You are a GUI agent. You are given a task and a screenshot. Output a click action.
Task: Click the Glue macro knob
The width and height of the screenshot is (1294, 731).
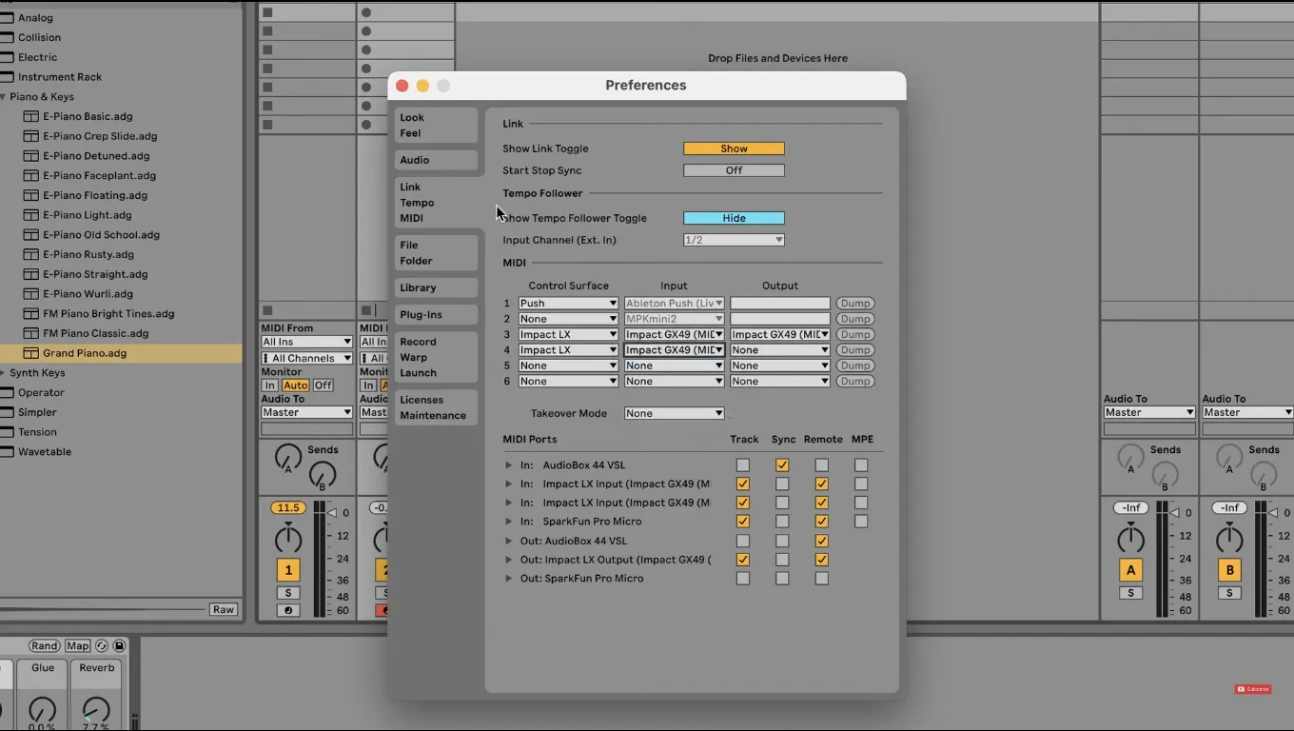tap(42, 710)
